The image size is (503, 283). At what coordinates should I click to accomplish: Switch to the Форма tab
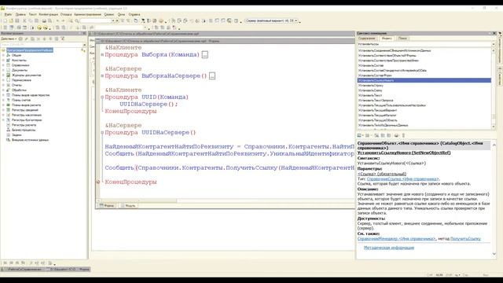click(107, 205)
